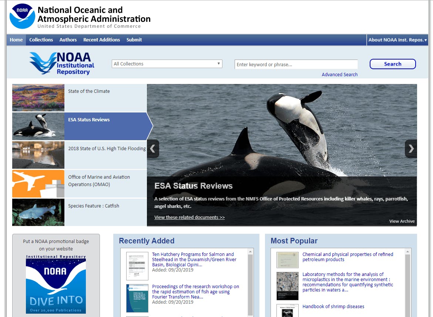Select Office of Marine and Aviation Operations label

(x=99, y=181)
